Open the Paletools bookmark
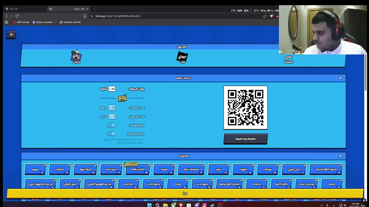Image resolution: width=369 pixels, height=207 pixels. [70, 22]
